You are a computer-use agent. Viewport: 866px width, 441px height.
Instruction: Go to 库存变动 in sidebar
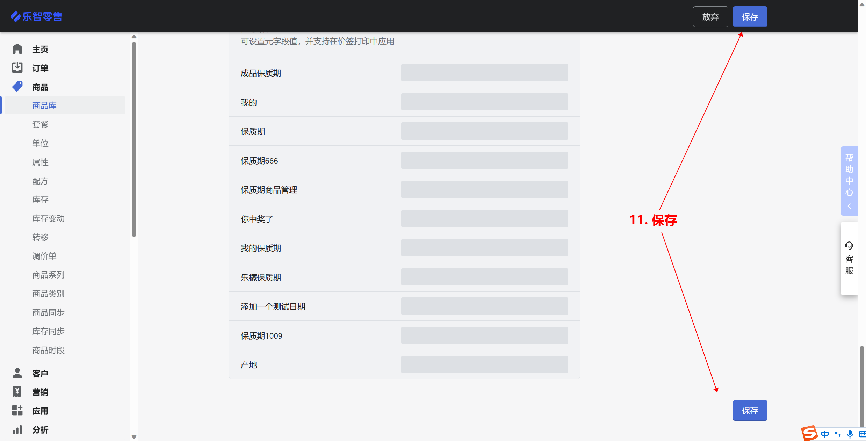[48, 218]
